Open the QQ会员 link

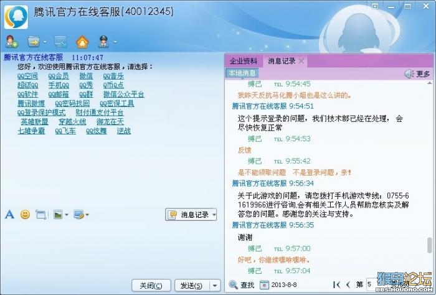[x=59, y=76]
